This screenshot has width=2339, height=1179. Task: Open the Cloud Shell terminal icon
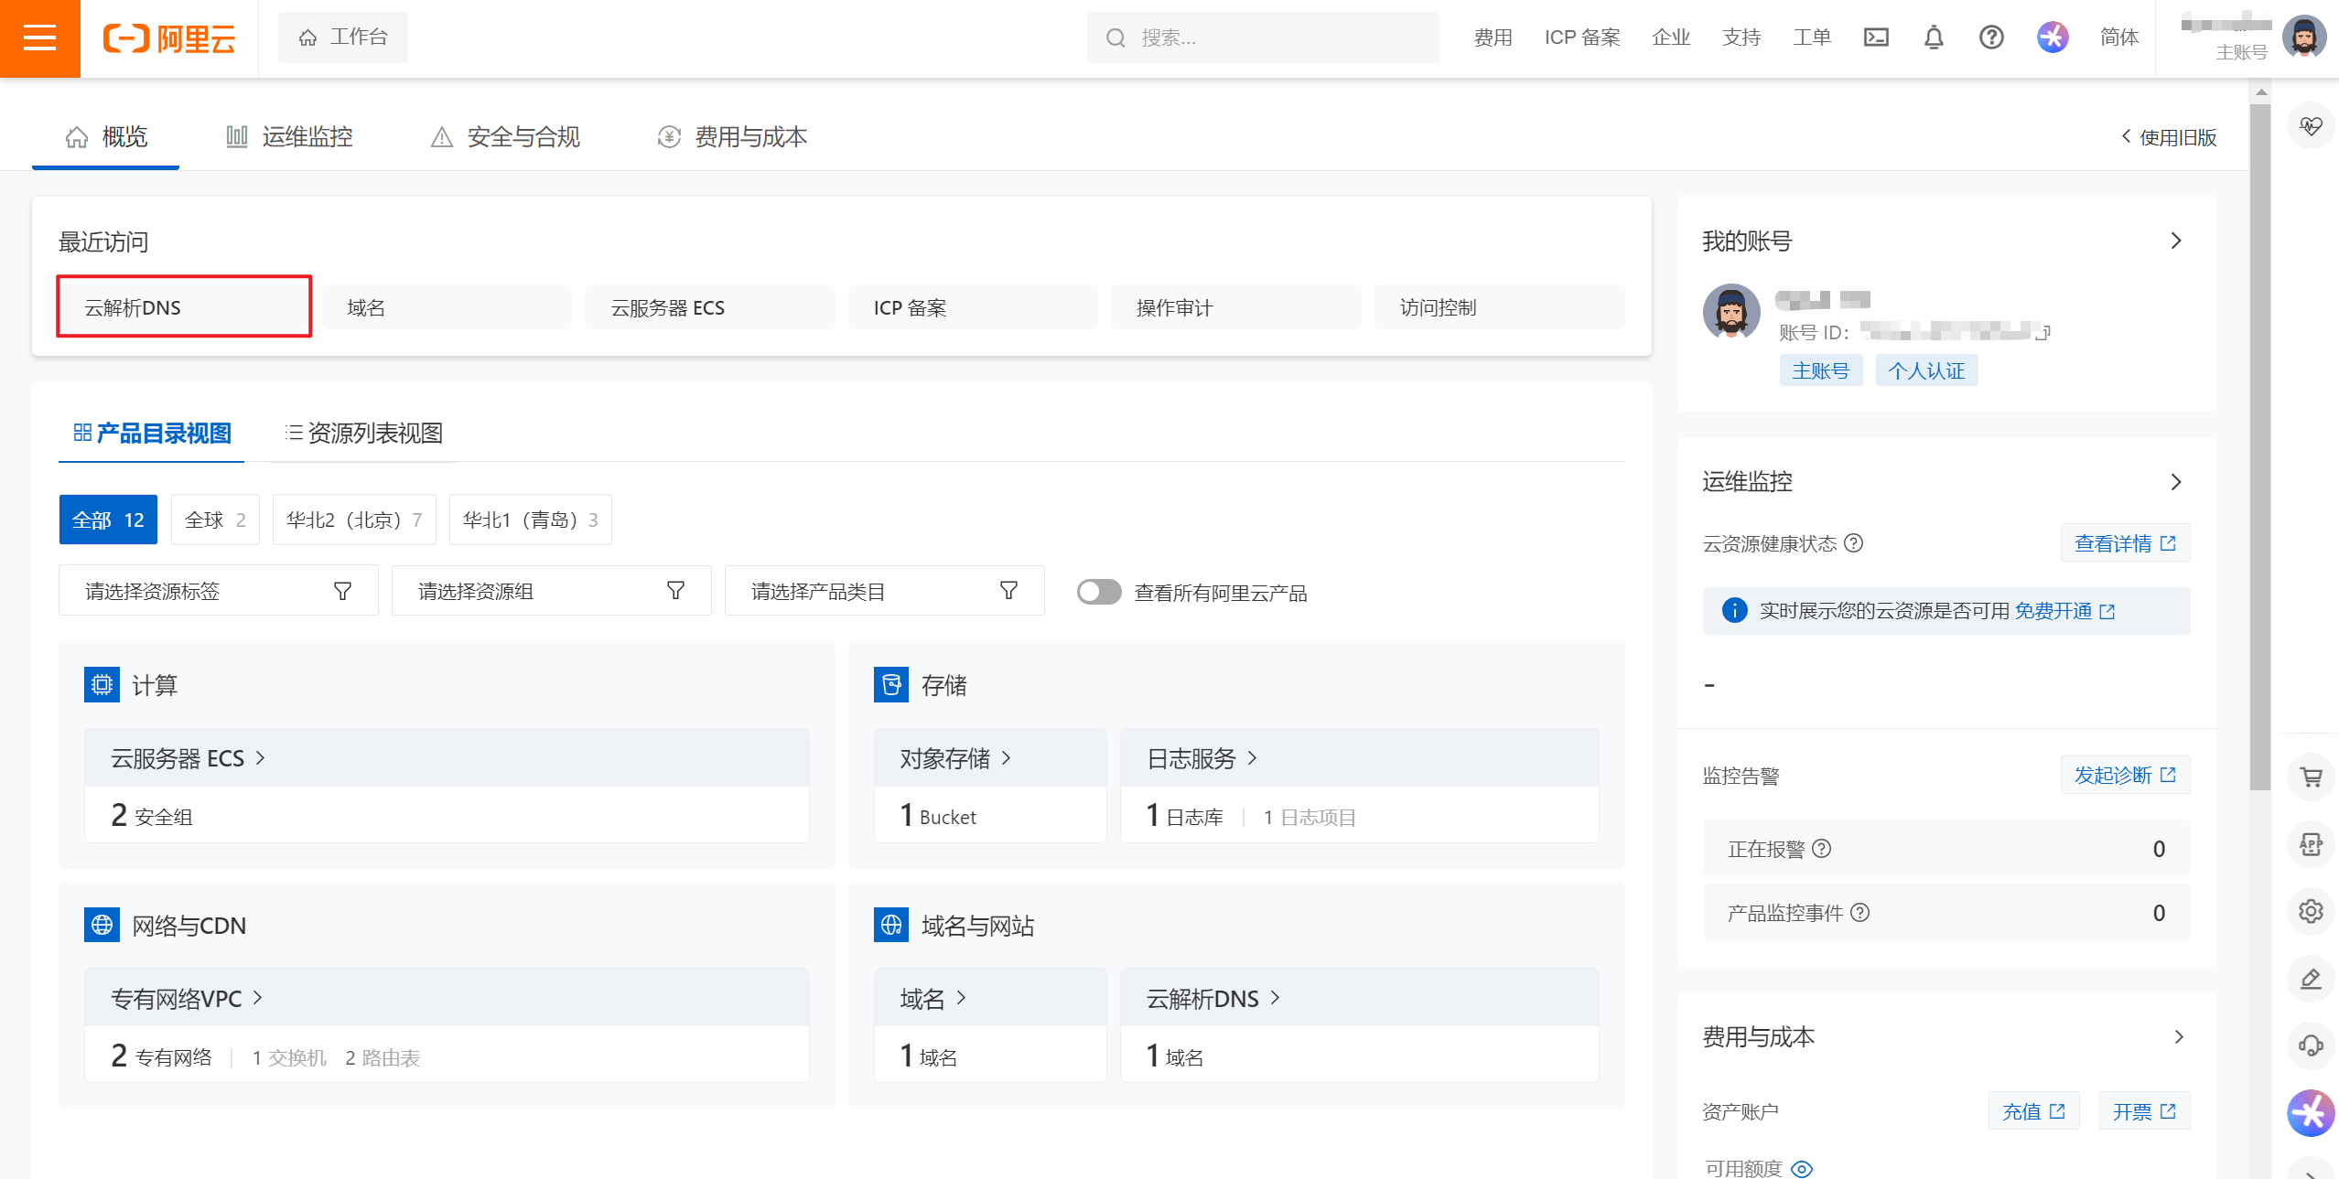point(1876,38)
